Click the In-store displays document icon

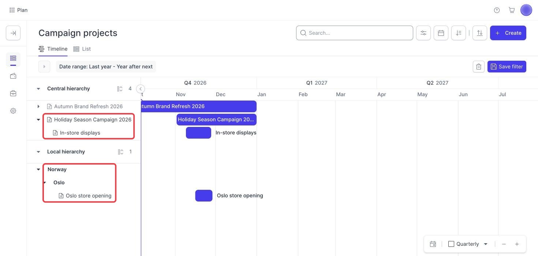coord(55,133)
